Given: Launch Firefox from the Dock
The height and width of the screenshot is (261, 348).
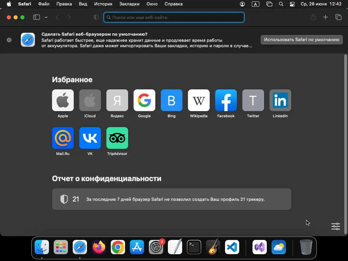Looking at the screenshot, I should 99,247.
